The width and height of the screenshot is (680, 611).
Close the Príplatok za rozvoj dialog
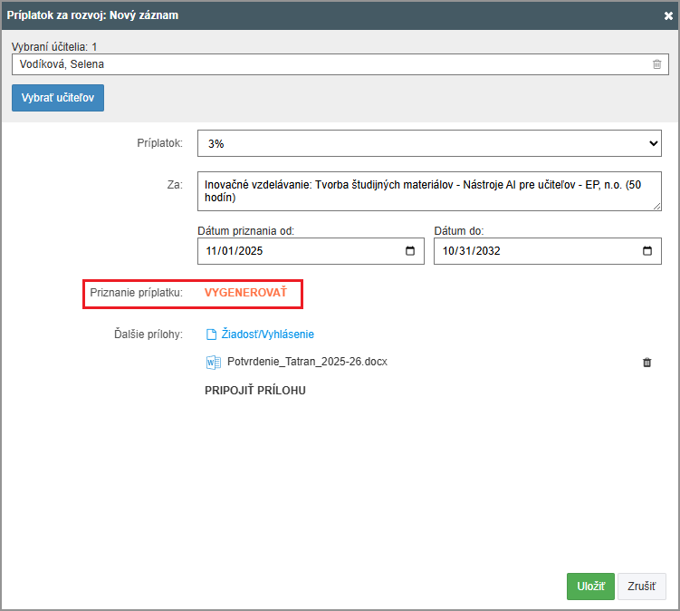click(668, 15)
